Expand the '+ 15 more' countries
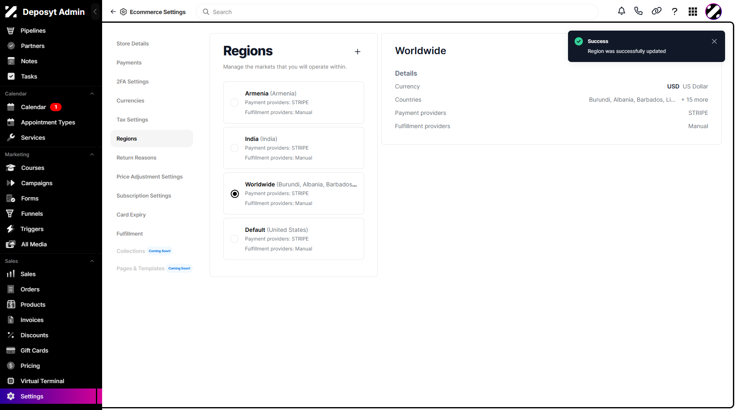 [694, 100]
